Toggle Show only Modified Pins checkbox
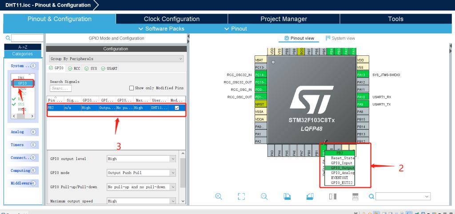 coord(132,88)
